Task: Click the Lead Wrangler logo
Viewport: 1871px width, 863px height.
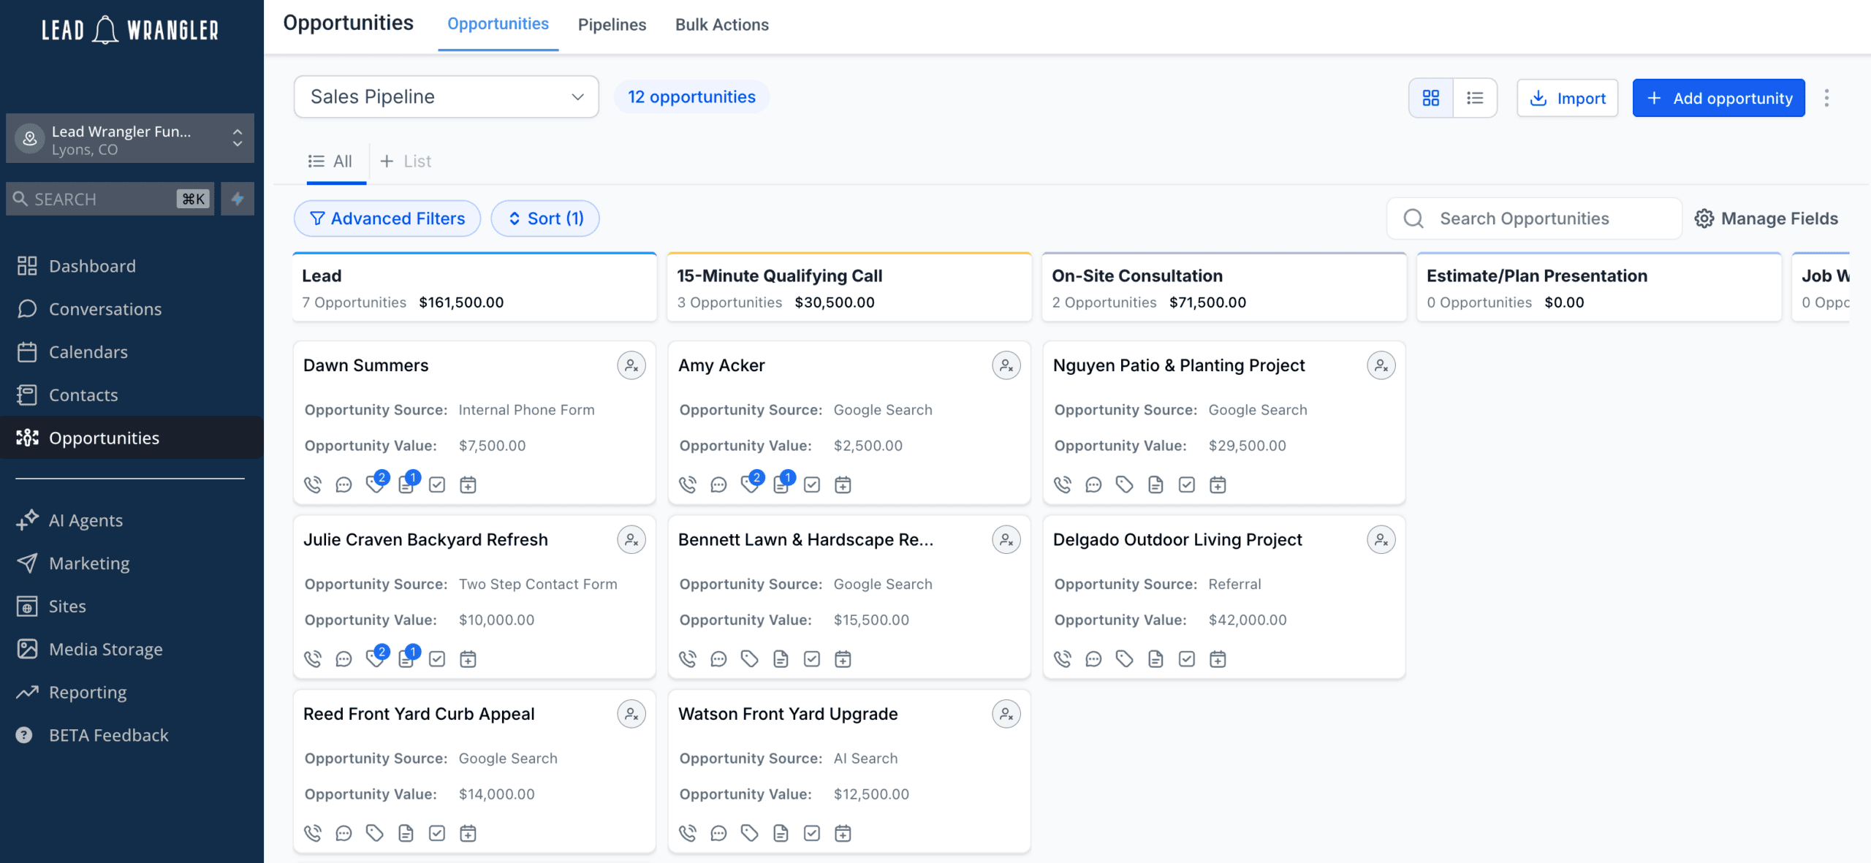Action: (130, 30)
